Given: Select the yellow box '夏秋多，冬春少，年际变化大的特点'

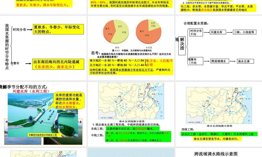Looking at the screenshot, I should click(58, 29).
